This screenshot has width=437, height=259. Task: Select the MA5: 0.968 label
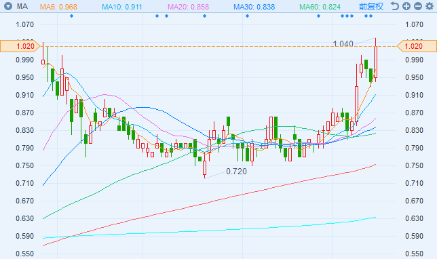click(58, 7)
